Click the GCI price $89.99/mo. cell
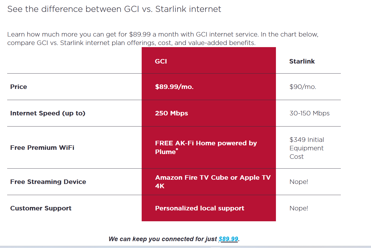The image size is (371, 248). coord(174,87)
